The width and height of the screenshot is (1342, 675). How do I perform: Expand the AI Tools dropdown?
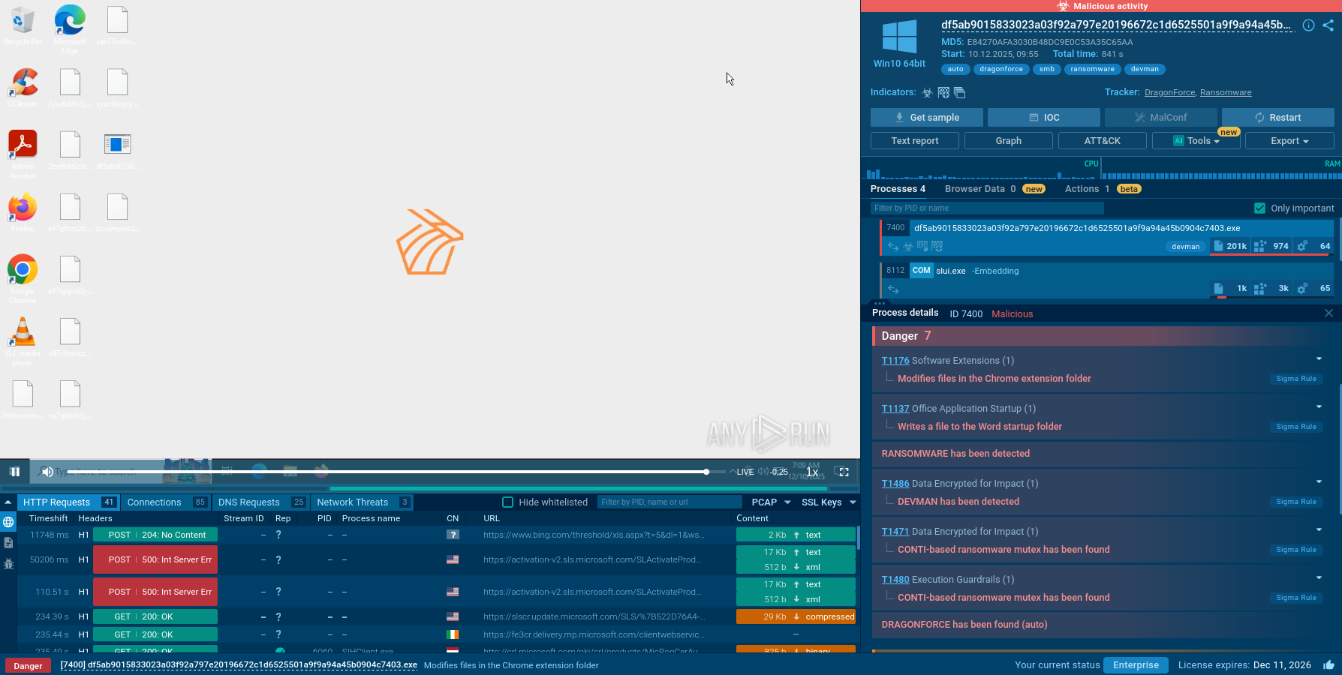coord(1196,141)
